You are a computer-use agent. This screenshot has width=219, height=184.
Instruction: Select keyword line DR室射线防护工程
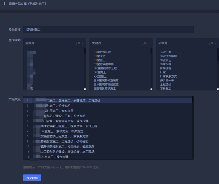(105, 68)
